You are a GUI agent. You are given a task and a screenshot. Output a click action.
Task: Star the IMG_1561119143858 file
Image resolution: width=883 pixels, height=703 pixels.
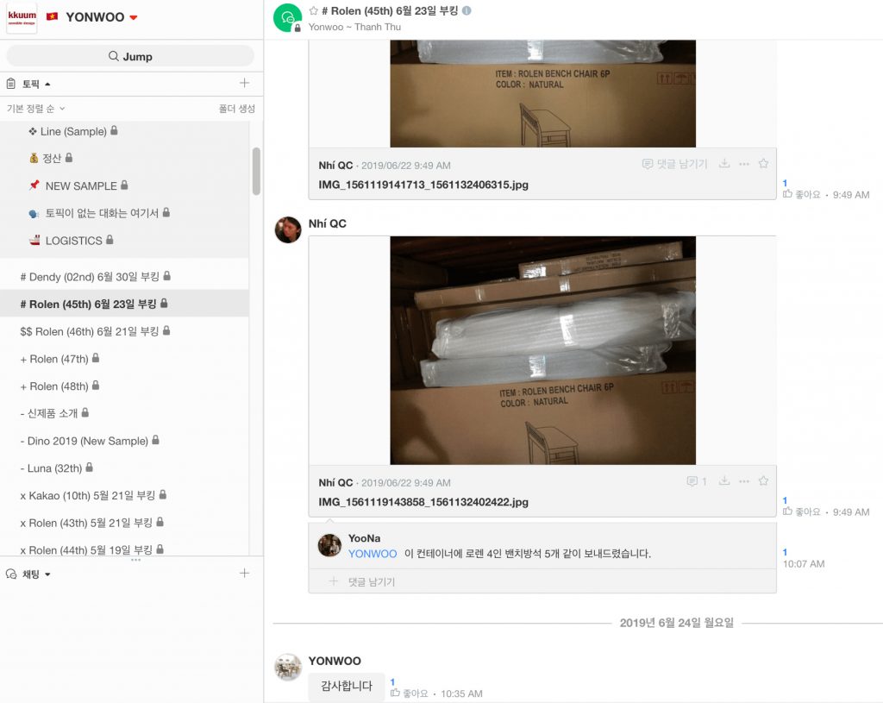click(x=764, y=480)
